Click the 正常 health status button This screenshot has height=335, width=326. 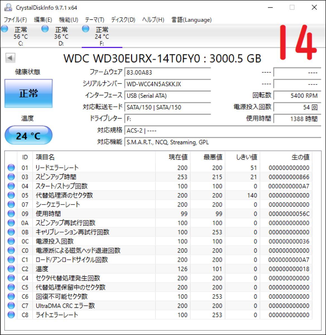pyautogui.click(x=28, y=93)
